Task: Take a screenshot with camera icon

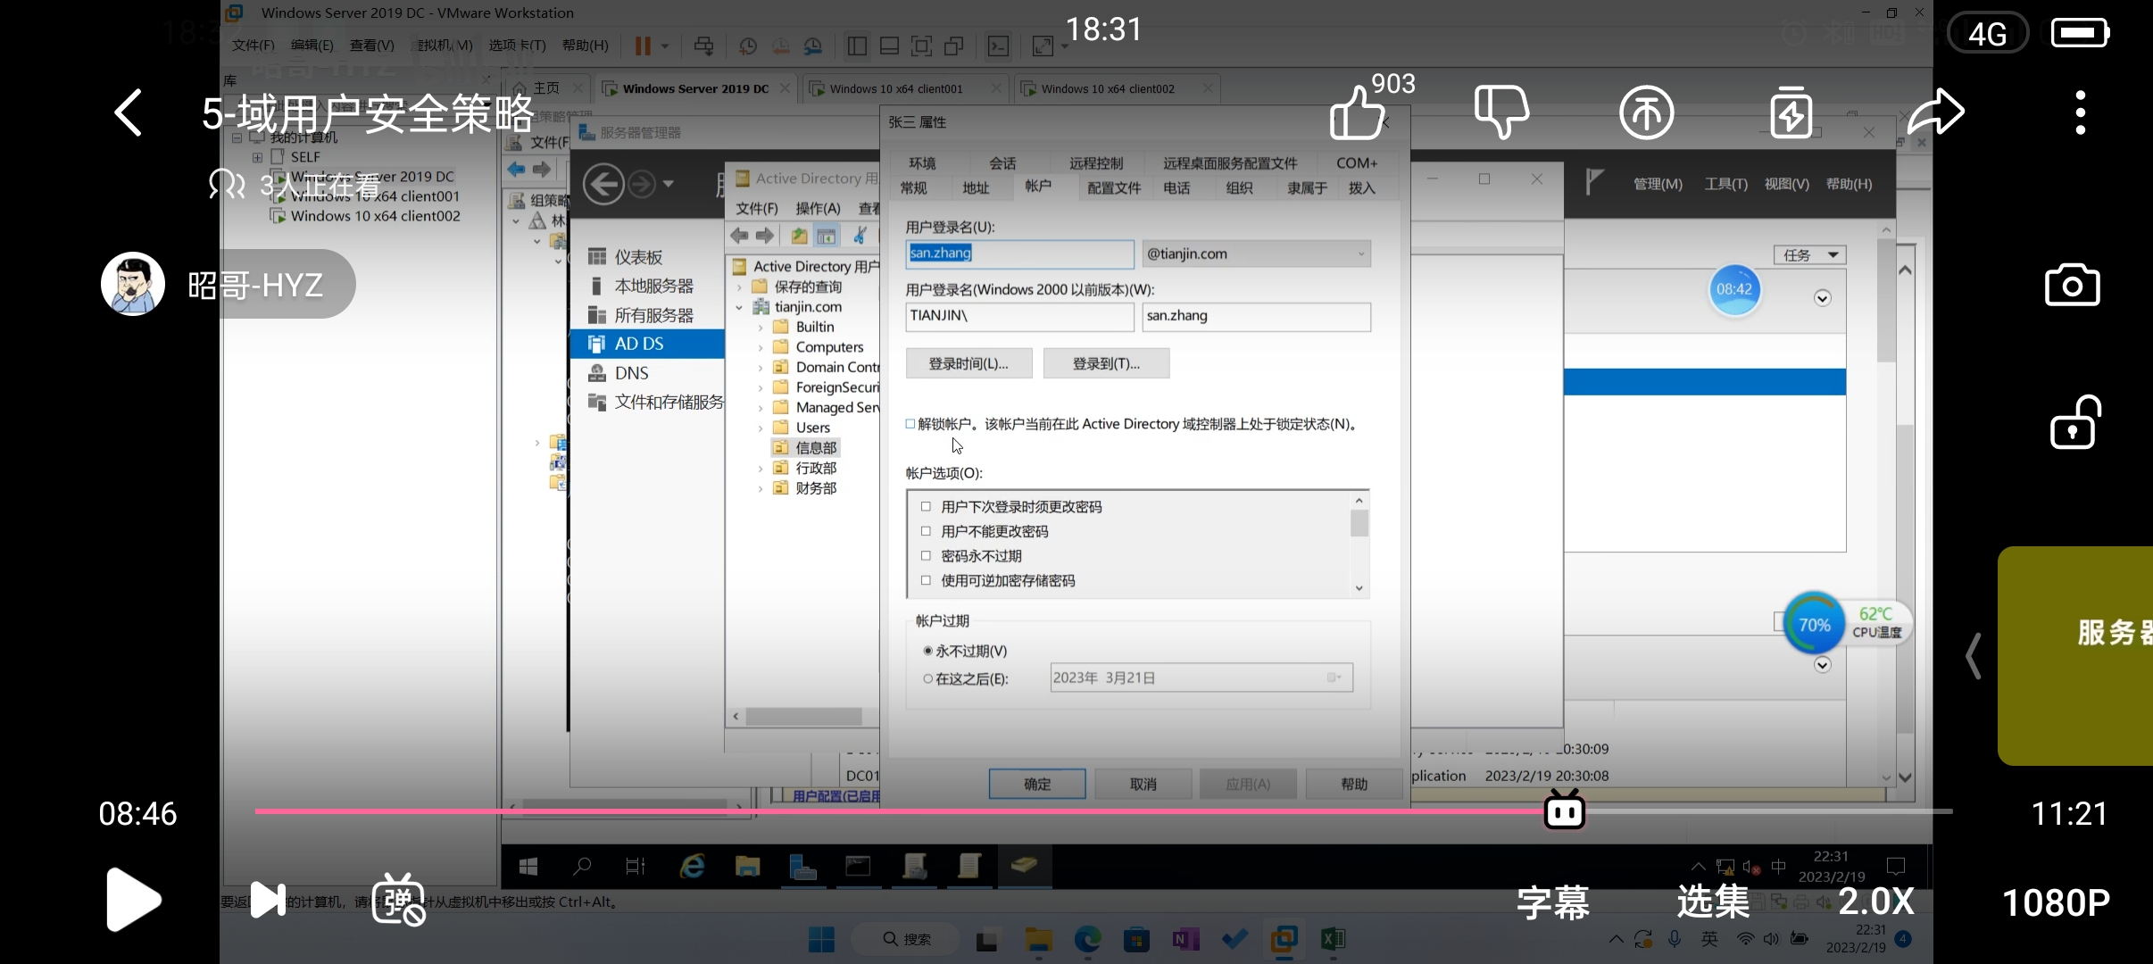Action: (2072, 286)
